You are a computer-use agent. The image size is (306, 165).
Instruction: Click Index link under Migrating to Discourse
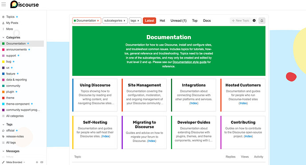(152, 141)
